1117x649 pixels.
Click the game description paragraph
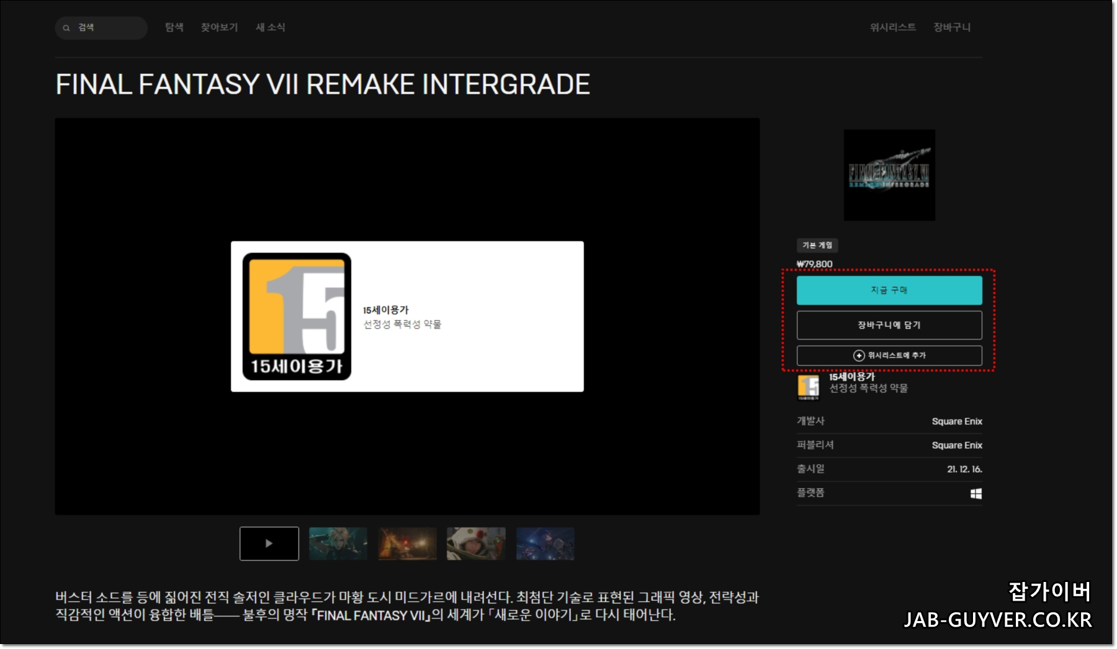[x=407, y=606]
